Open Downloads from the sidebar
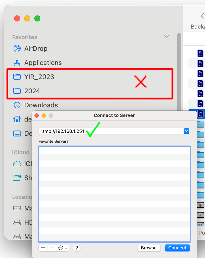The image size is (205, 258). (36, 105)
